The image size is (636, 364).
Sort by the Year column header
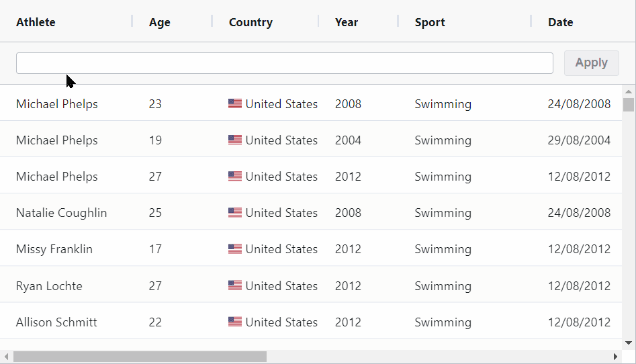click(347, 22)
